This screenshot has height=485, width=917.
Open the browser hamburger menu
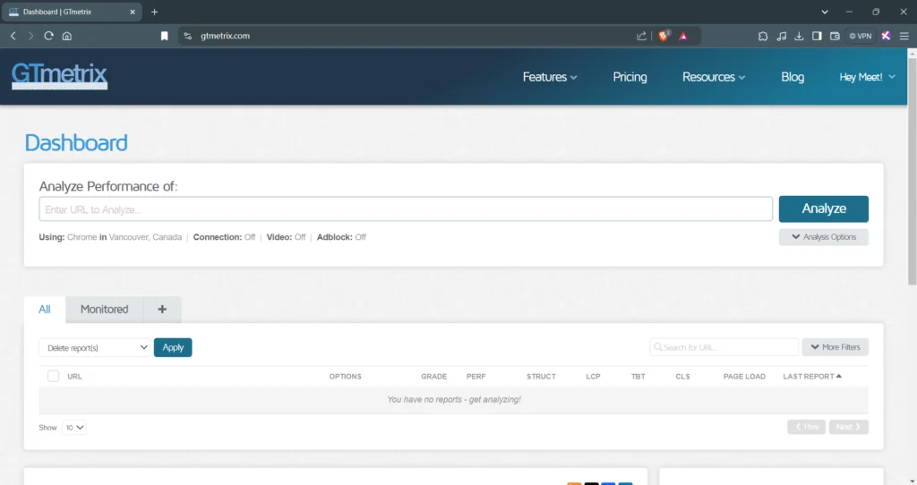pyautogui.click(x=904, y=36)
